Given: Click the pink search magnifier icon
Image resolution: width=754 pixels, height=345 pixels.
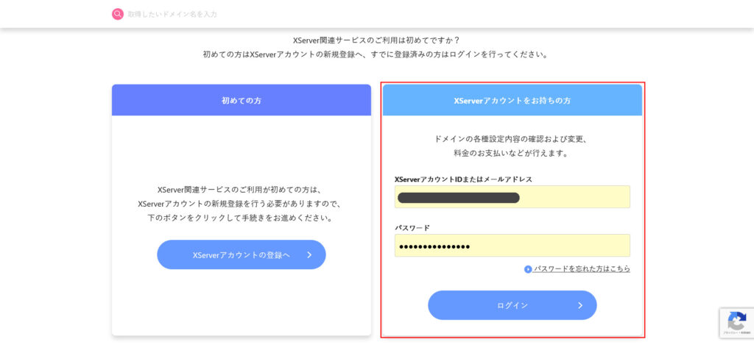Looking at the screenshot, I should [118, 14].
